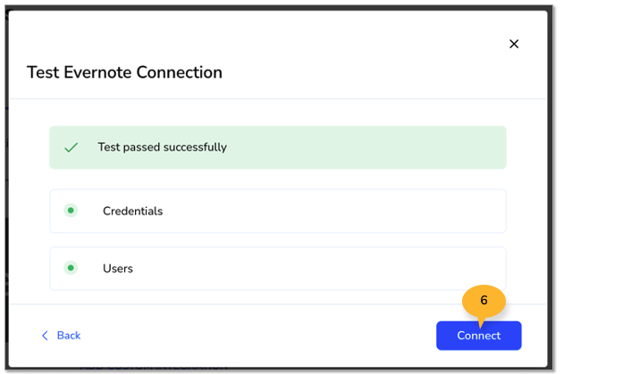Open the Credentials test result row
This screenshot has width=631, height=374.
(278, 211)
